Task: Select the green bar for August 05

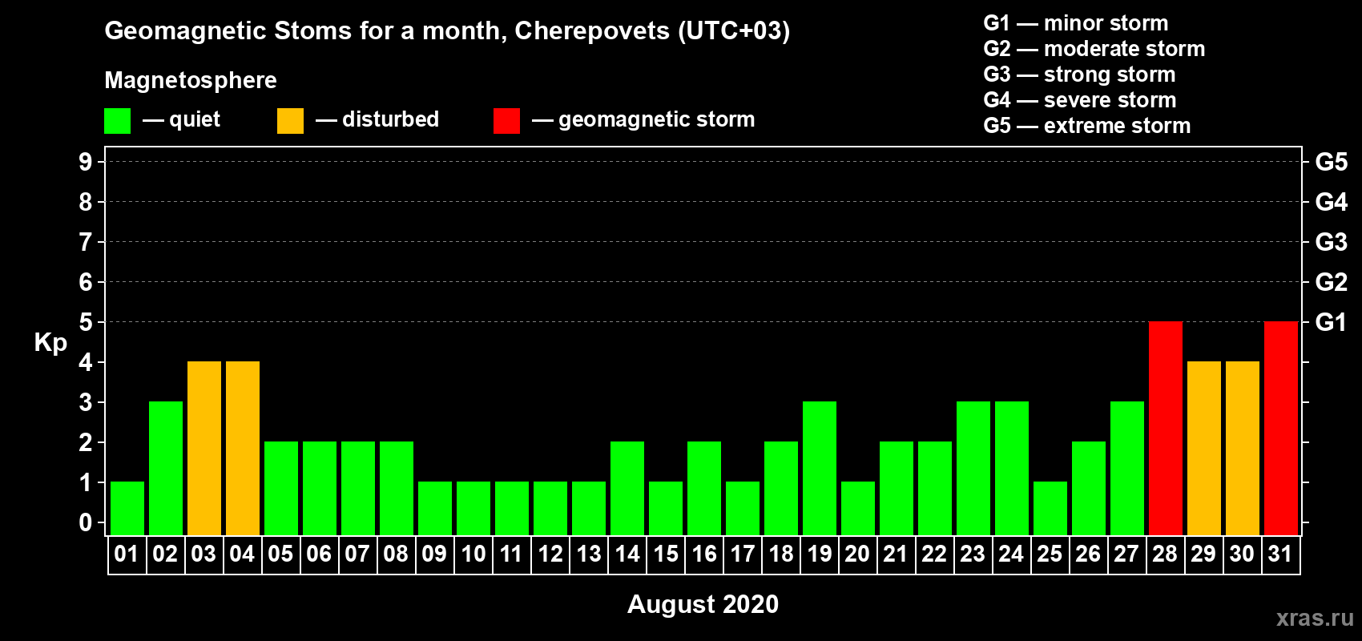Action: click(x=281, y=489)
